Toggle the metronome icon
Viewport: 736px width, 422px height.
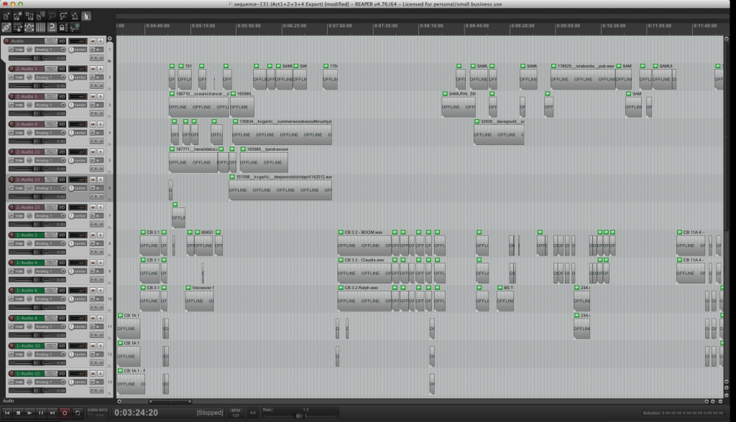(75, 16)
